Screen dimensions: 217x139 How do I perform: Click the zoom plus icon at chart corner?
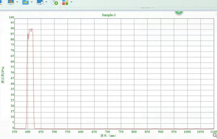(x=215, y=135)
